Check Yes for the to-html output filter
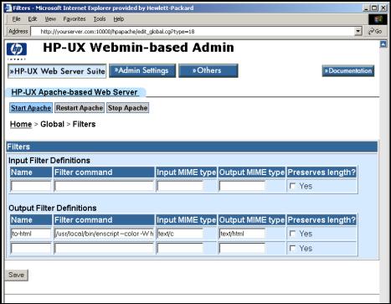391x304 pixels. point(292,234)
